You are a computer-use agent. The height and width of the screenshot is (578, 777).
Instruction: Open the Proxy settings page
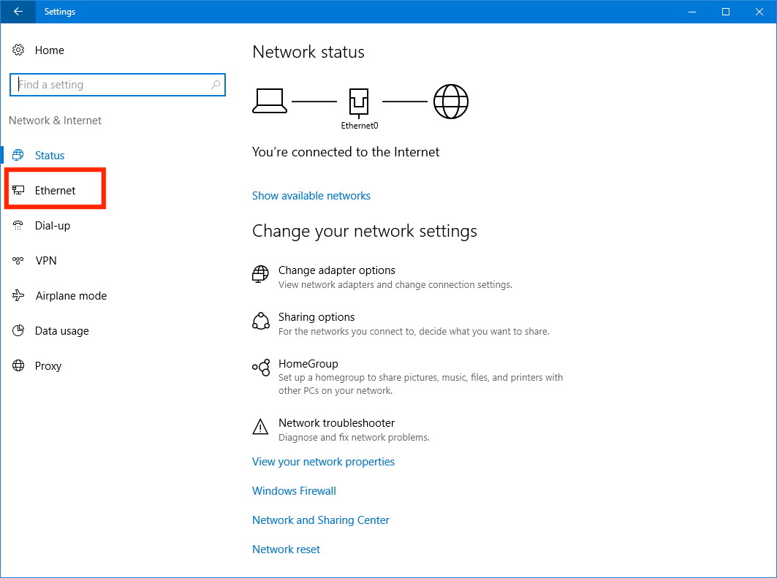(x=48, y=366)
